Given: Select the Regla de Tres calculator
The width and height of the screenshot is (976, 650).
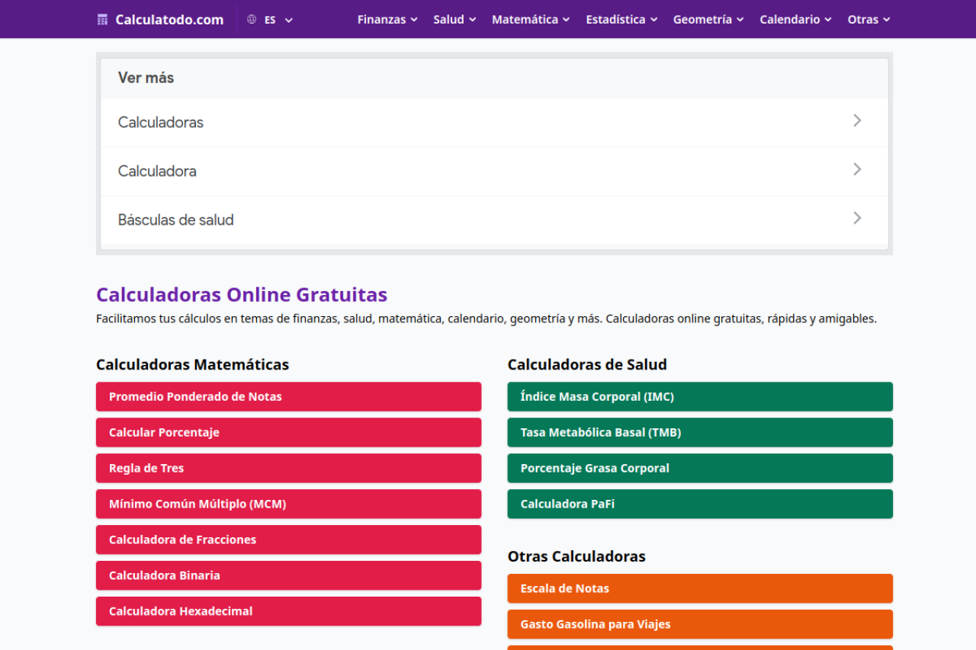Looking at the screenshot, I should [288, 469].
